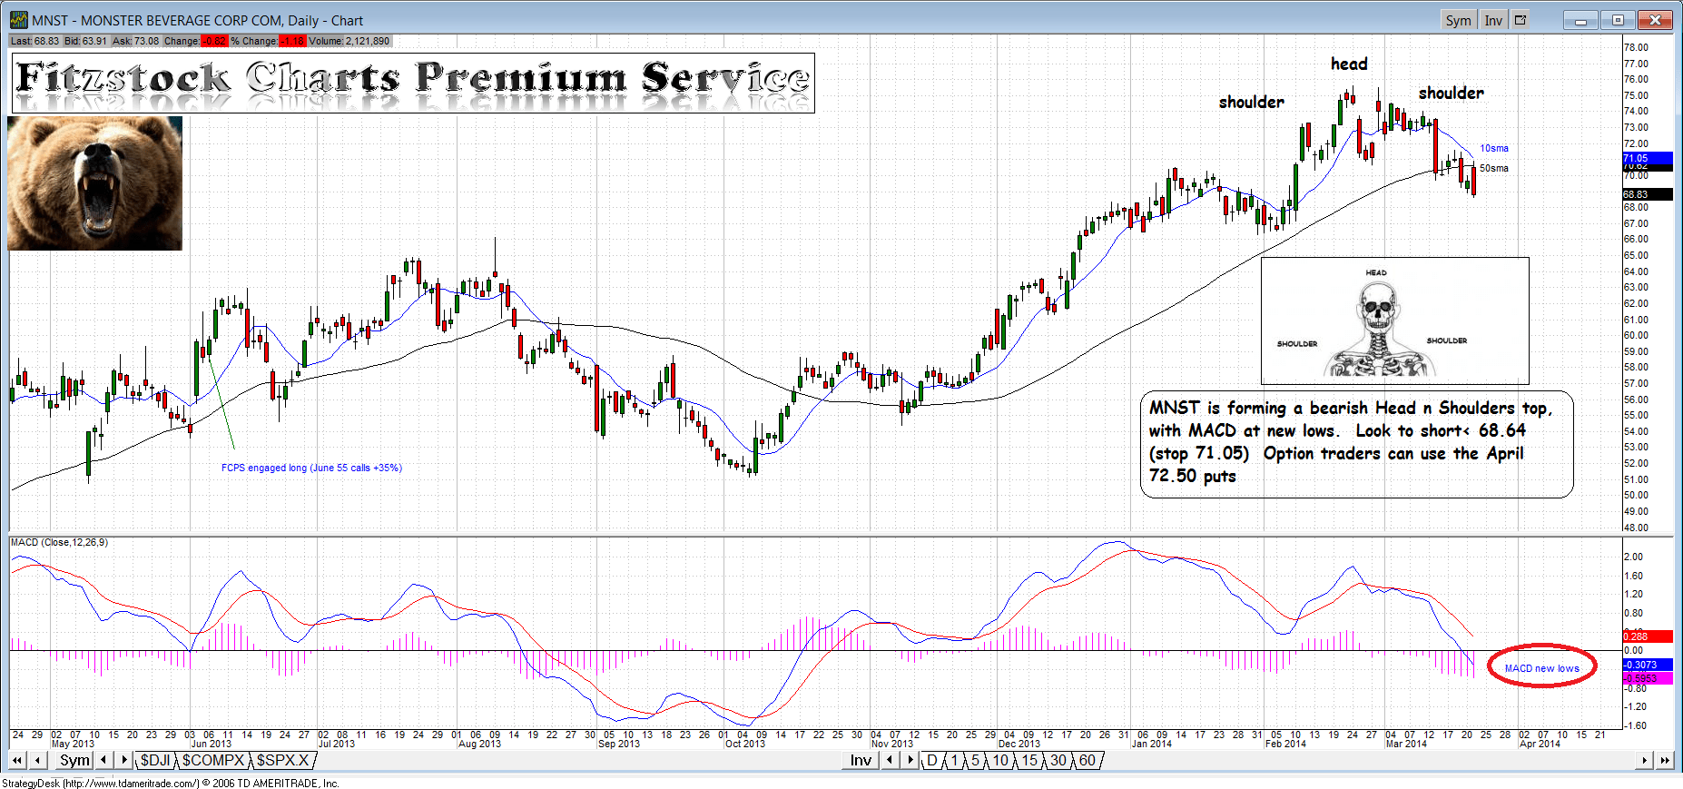Click the 'Ask: 73.08' quote field
This screenshot has width=1683, height=789.
point(135,41)
